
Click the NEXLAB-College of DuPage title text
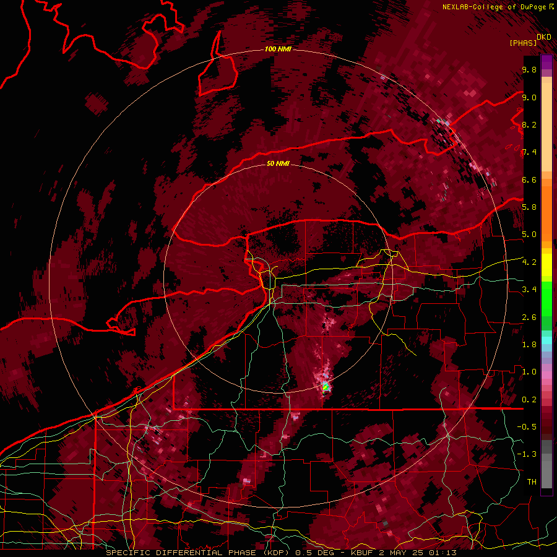point(494,7)
